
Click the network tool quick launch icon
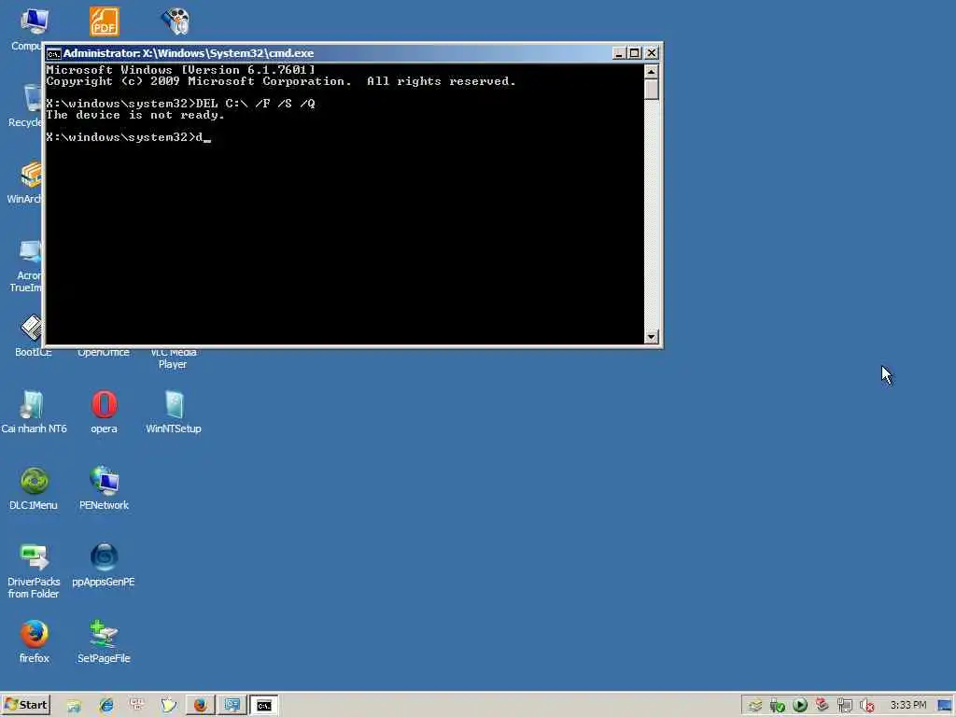pos(137,704)
